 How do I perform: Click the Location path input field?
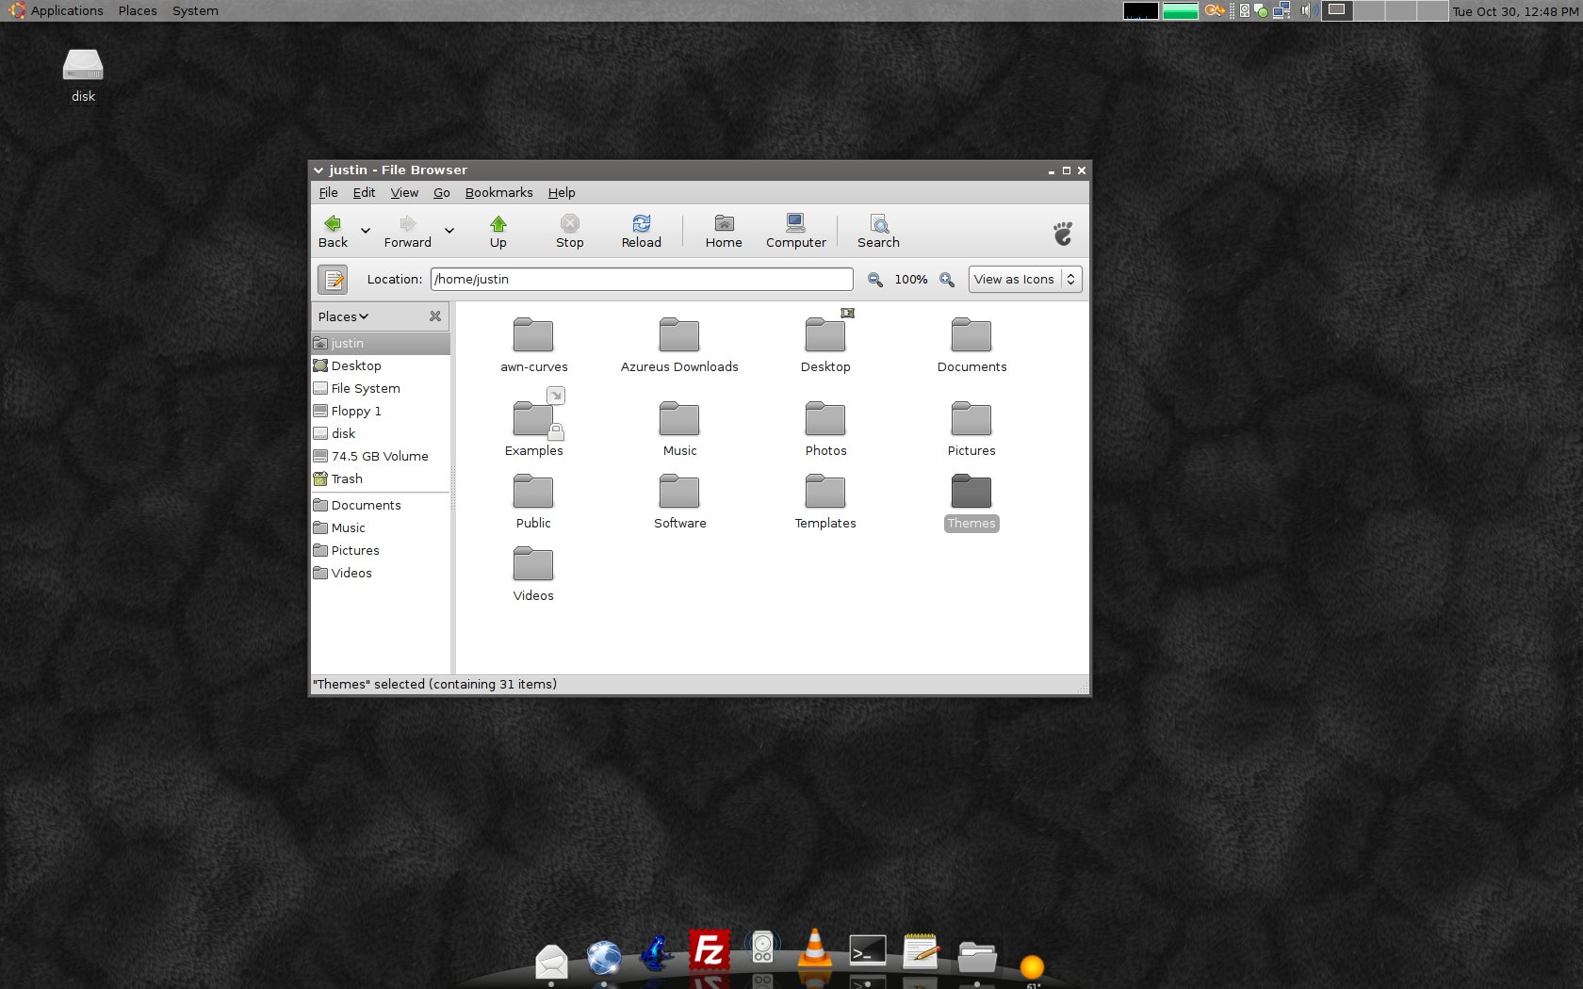coord(642,280)
